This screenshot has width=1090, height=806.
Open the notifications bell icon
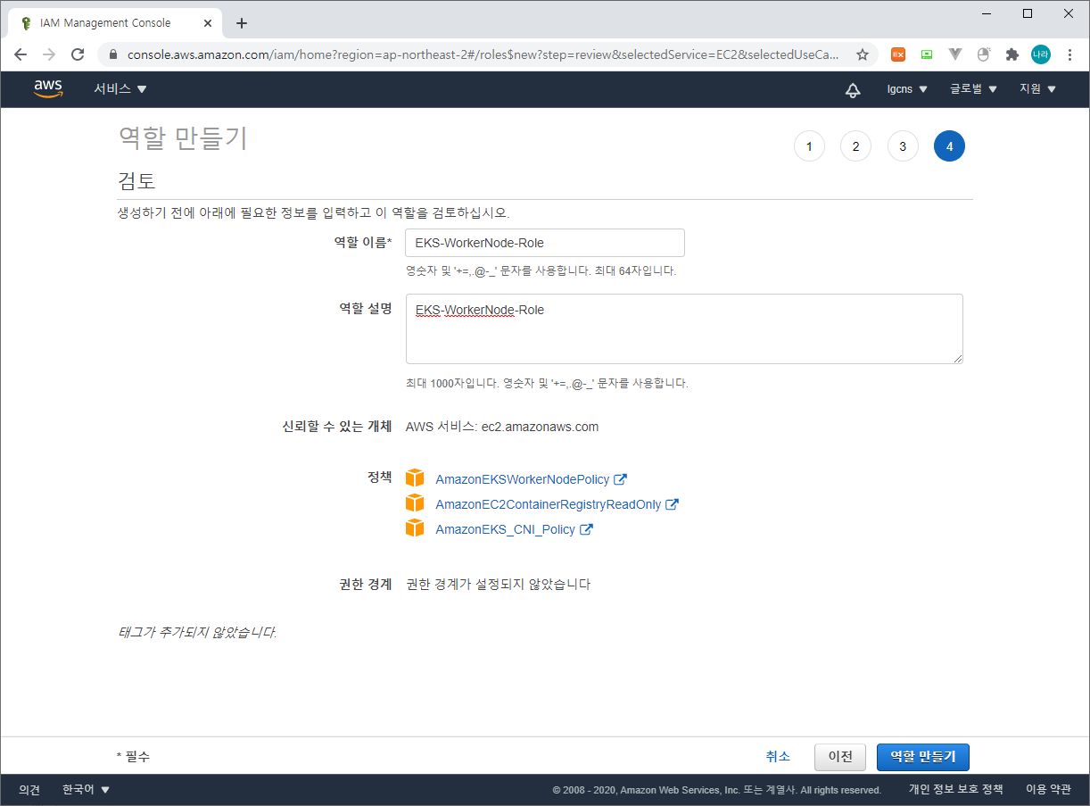point(853,89)
